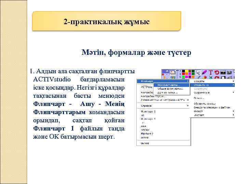This screenshot has width=246, height=184.
Task: Select Сохранить в menu entry
Action: [x=212, y=92]
